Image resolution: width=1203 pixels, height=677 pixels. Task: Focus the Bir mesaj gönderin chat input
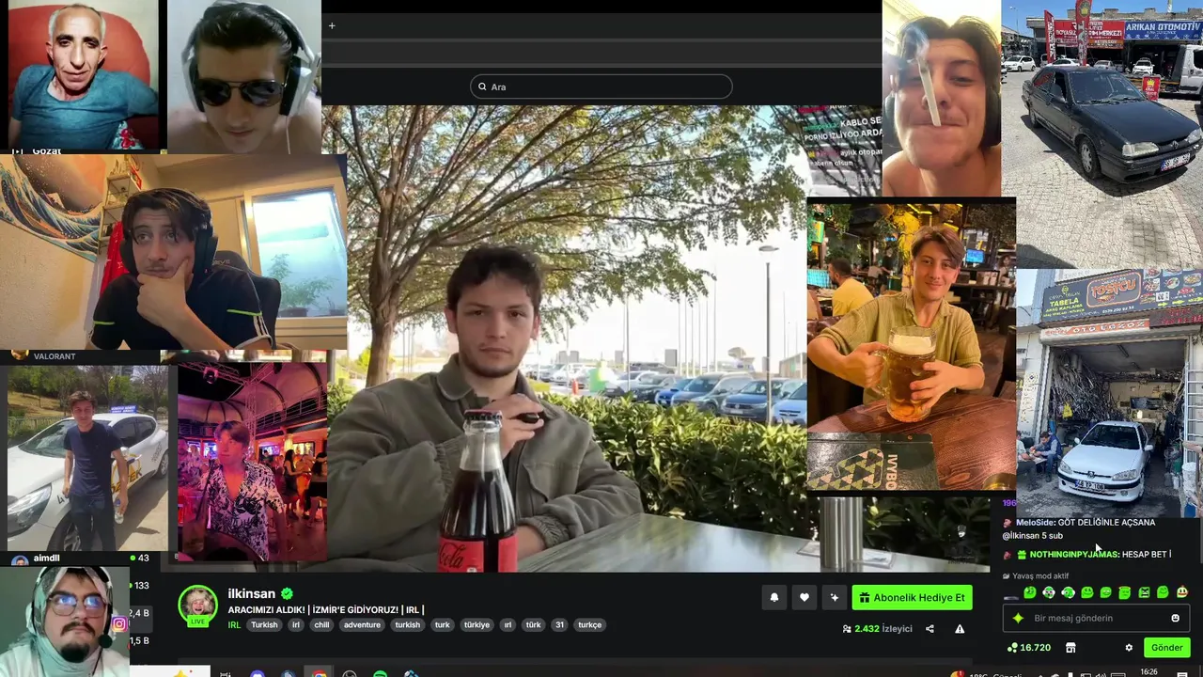[1095, 618]
